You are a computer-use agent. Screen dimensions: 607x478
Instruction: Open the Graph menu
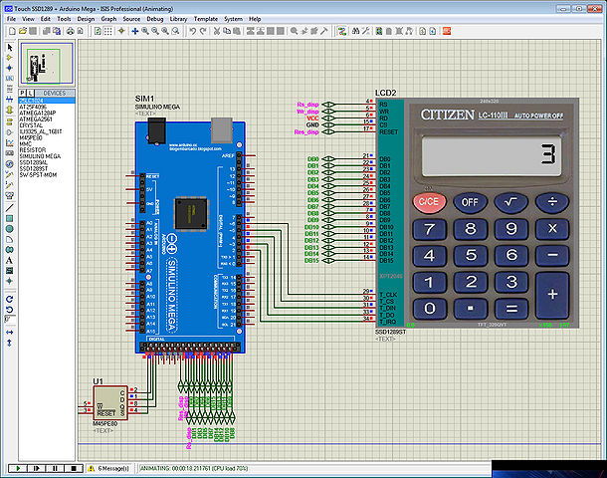point(108,19)
